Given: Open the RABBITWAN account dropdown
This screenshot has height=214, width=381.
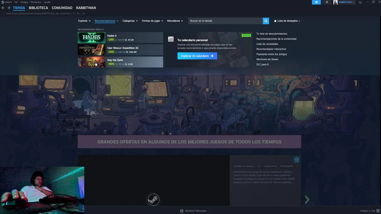Looking at the screenshot, I should [x=346, y=2].
